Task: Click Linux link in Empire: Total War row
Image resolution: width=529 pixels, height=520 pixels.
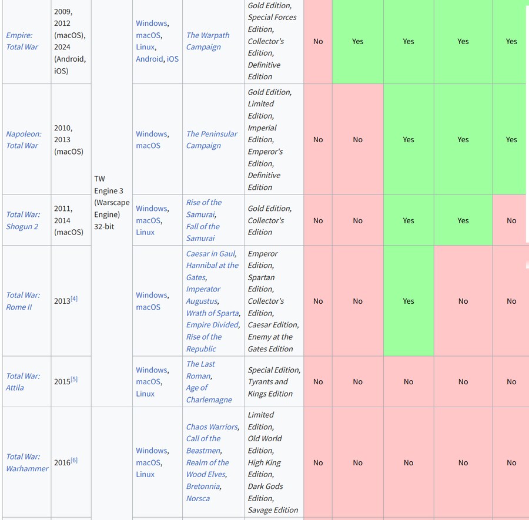Action: pyautogui.click(x=145, y=47)
